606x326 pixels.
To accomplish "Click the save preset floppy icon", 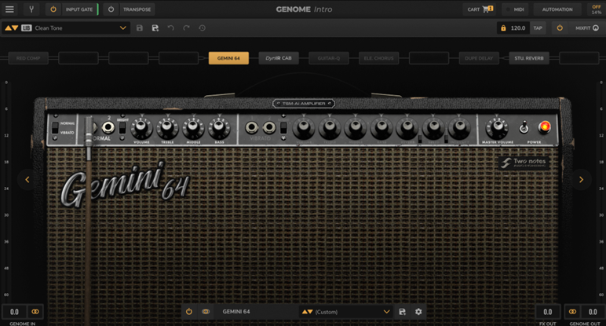I will (140, 27).
